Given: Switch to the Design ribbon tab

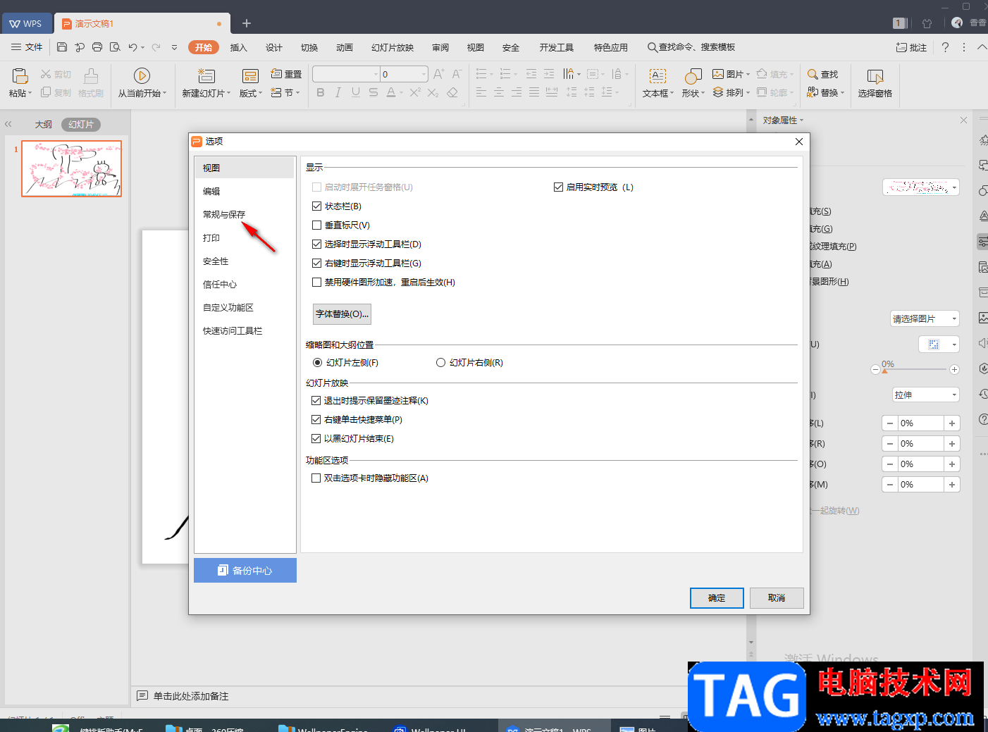Looking at the screenshot, I should click(x=274, y=47).
